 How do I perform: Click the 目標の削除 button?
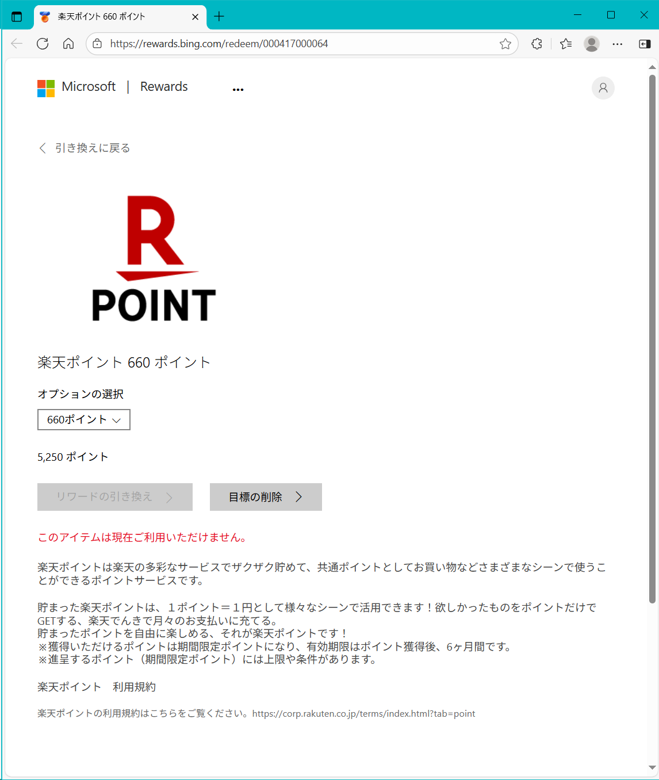coord(266,497)
